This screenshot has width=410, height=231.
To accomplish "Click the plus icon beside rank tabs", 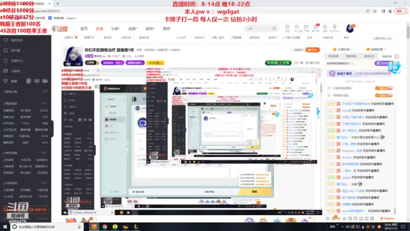I will click(x=397, y=56).
